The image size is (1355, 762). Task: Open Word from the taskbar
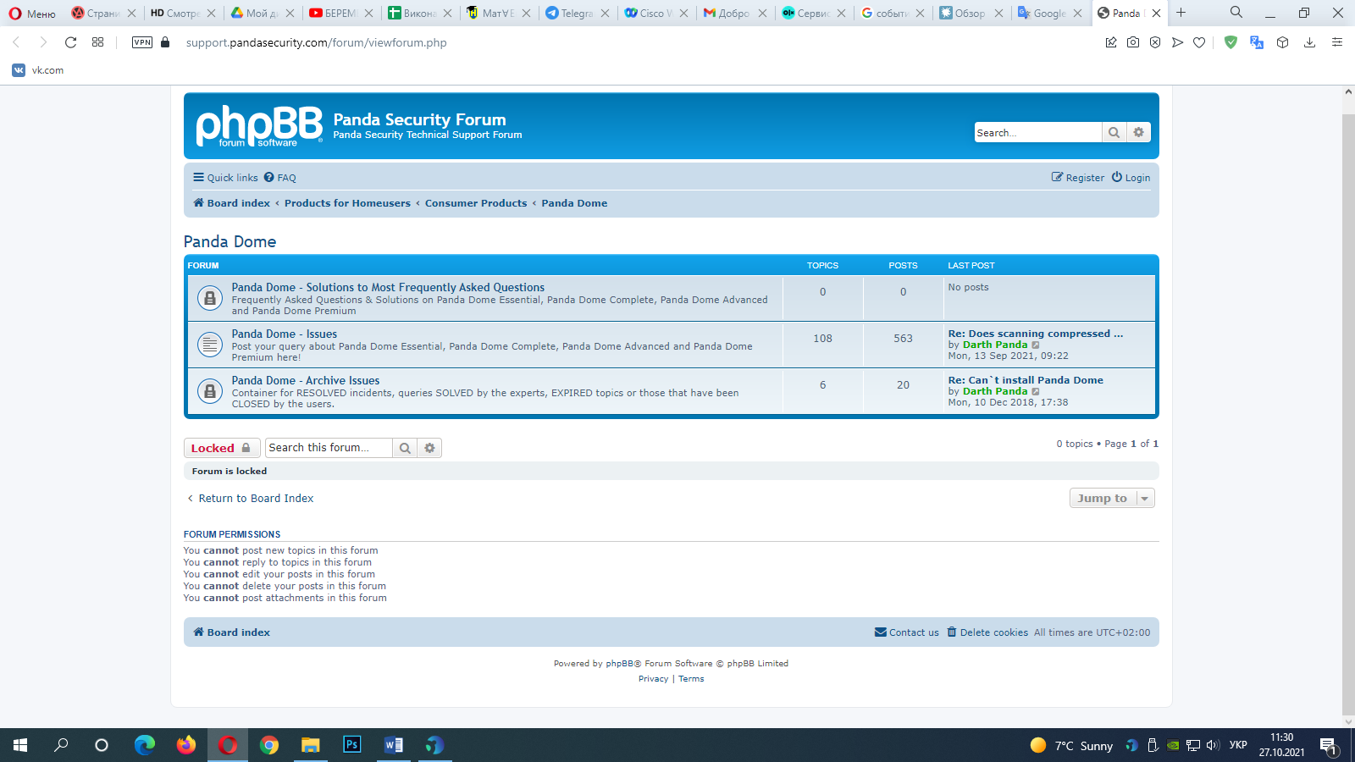tap(393, 745)
